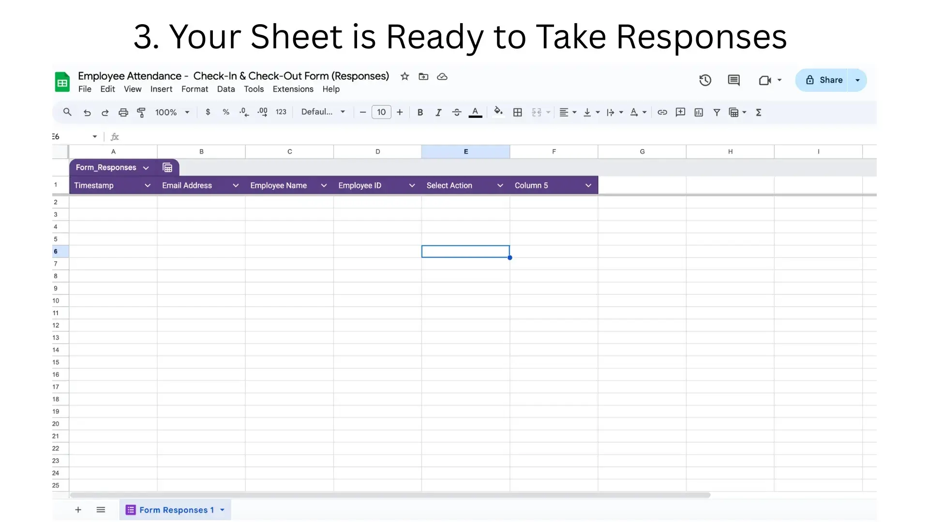Viewport: 929px width, 522px height.
Task: Open the Timestamp column dropdown
Action: tap(148, 185)
